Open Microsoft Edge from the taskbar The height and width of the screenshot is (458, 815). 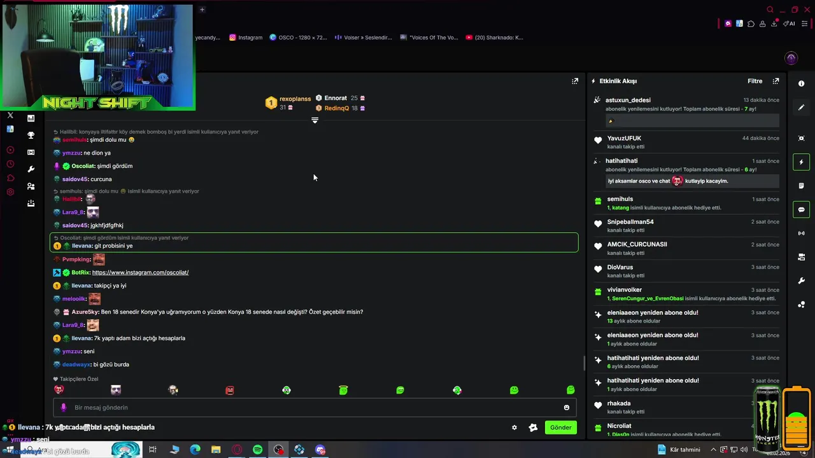pos(195,450)
